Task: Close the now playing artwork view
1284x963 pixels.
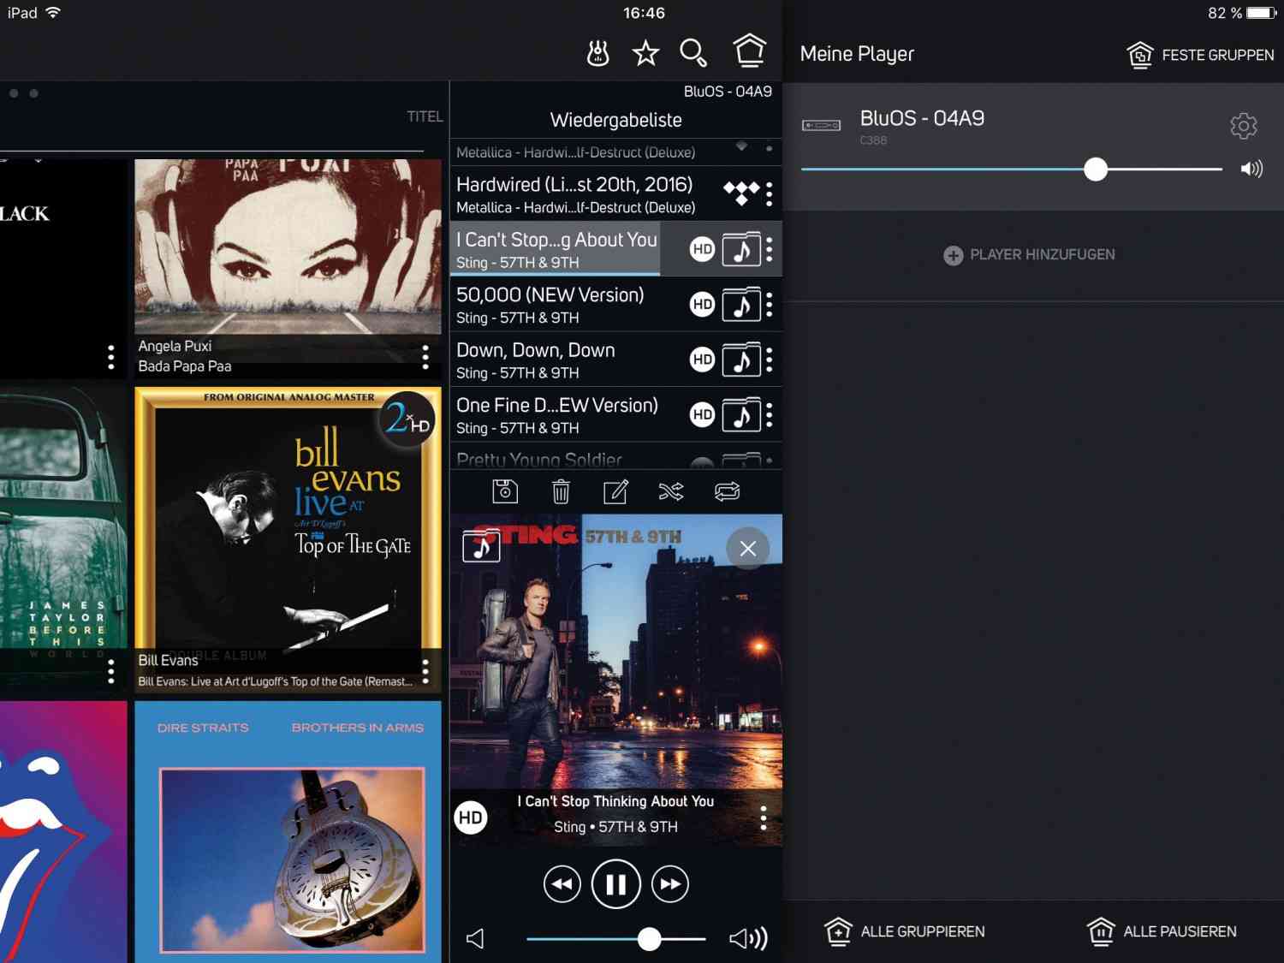Action: click(x=747, y=549)
